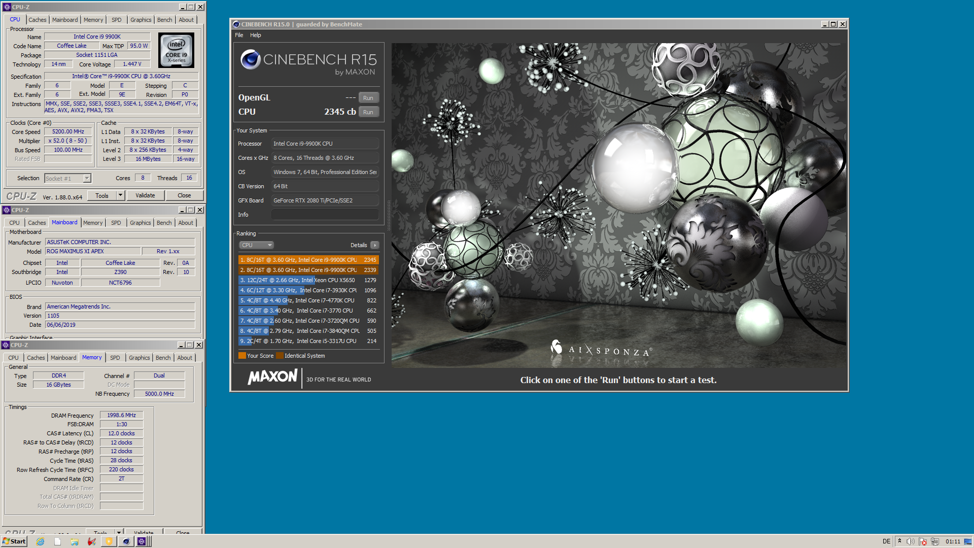
Task: Select ranking entry 2 with score 2339
Action: [x=308, y=270]
